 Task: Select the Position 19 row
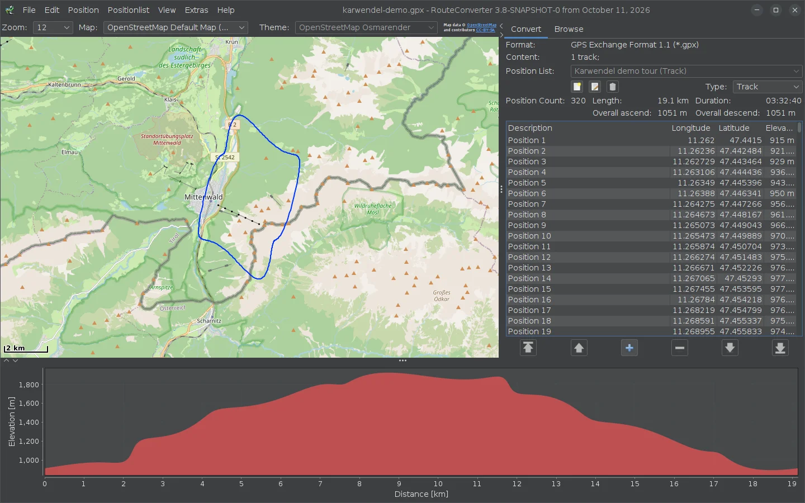point(651,331)
